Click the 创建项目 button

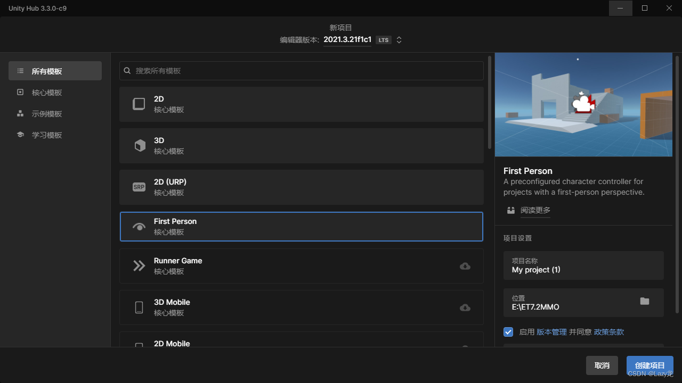650,365
